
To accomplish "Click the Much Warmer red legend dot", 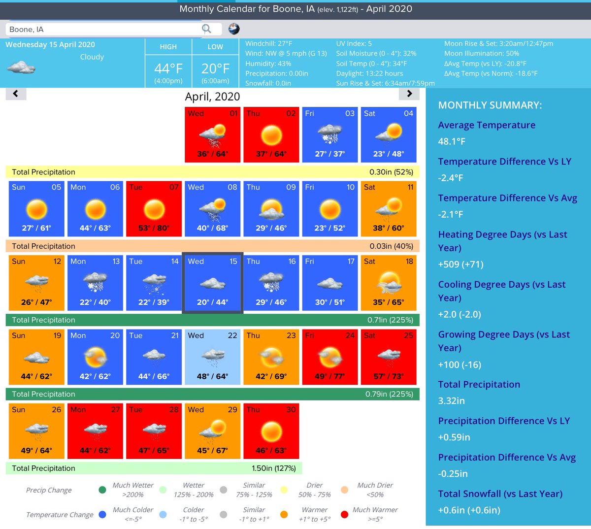I will pyautogui.click(x=344, y=514).
